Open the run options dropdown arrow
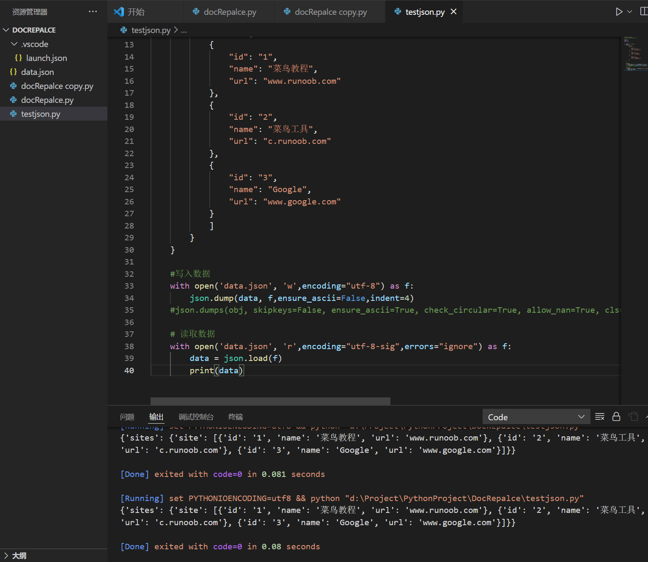This screenshot has width=648, height=562. [629, 12]
